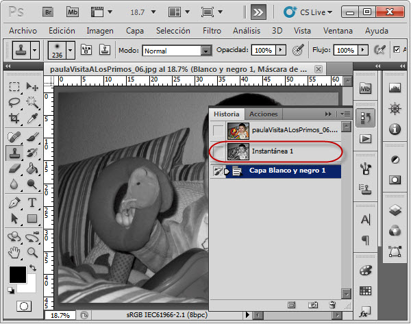Delete the current history state
The image size is (411, 324).
332,305
